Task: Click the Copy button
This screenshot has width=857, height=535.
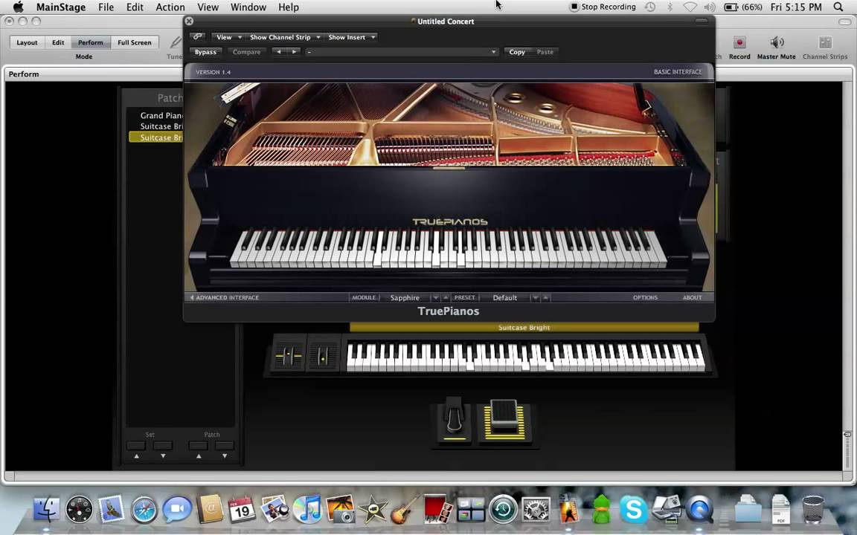Action: click(517, 52)
